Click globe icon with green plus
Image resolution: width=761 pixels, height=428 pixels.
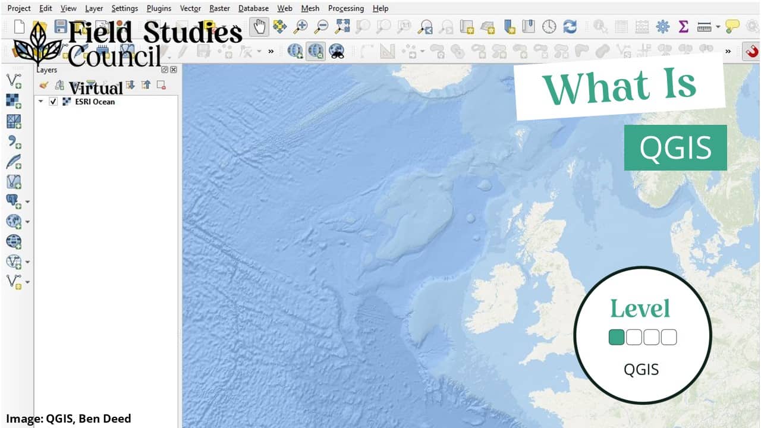[x=295, y=51]
